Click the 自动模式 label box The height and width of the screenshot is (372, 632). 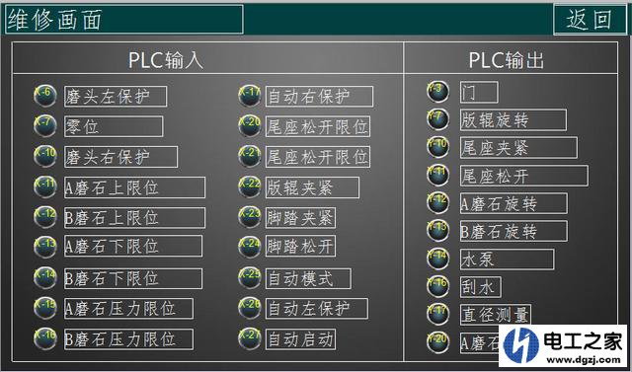(308, 278)
